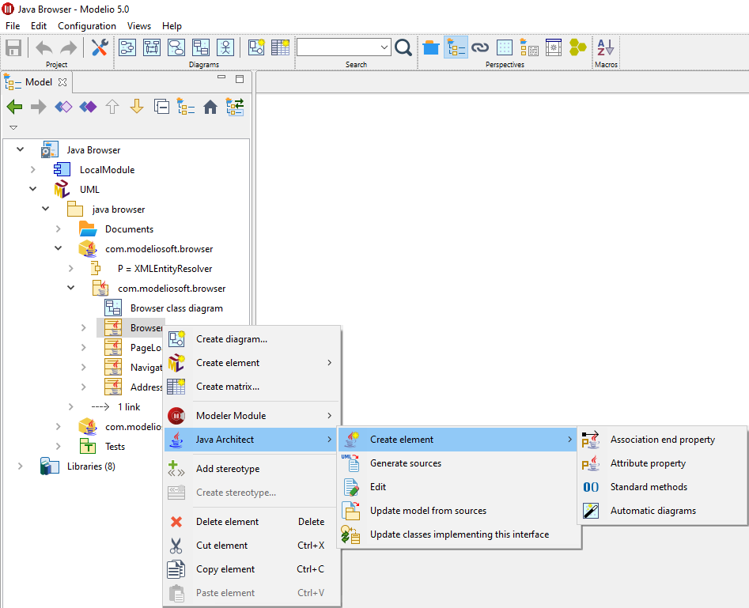
Task: Select Attribute property menu item
Action: tap(662, 463)
